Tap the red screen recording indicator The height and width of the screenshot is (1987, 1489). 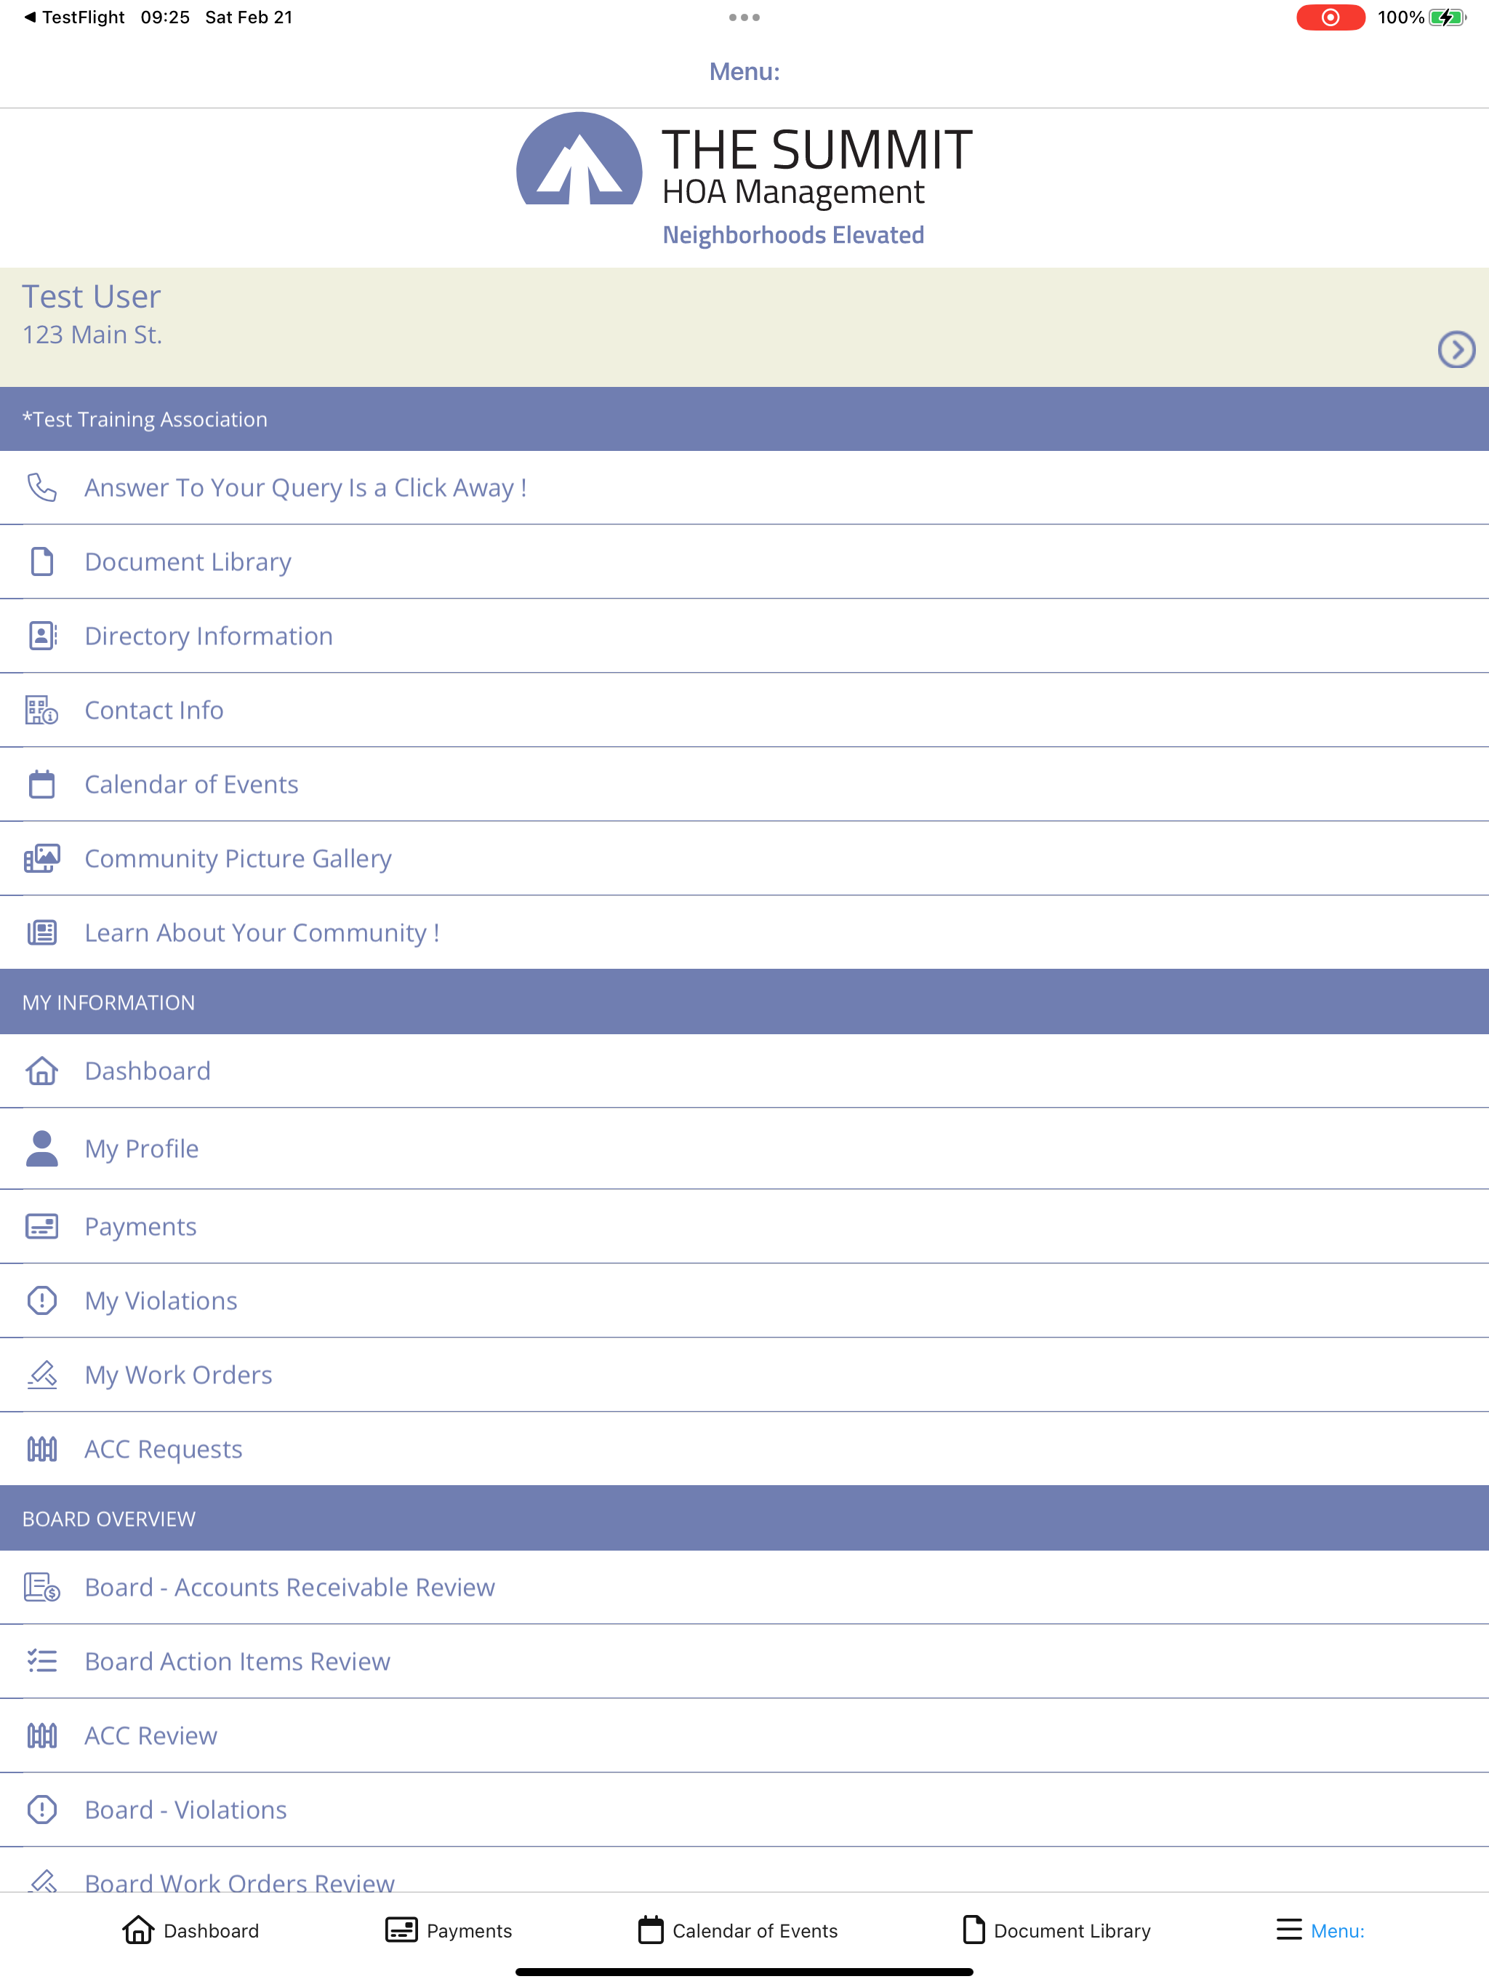coord(1330,17)
